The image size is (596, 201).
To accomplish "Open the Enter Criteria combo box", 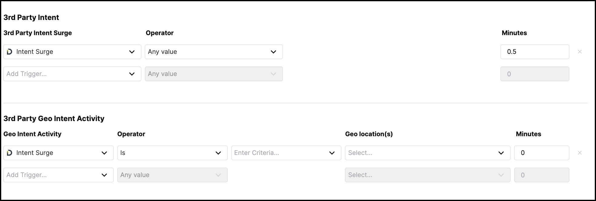I will [x=286, y=153].
